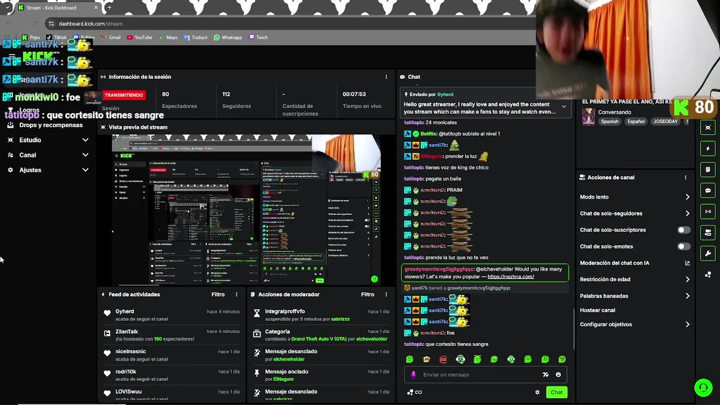720x405 pixels.
Task: Open chat settings gear icon
Action: point(537,393)
